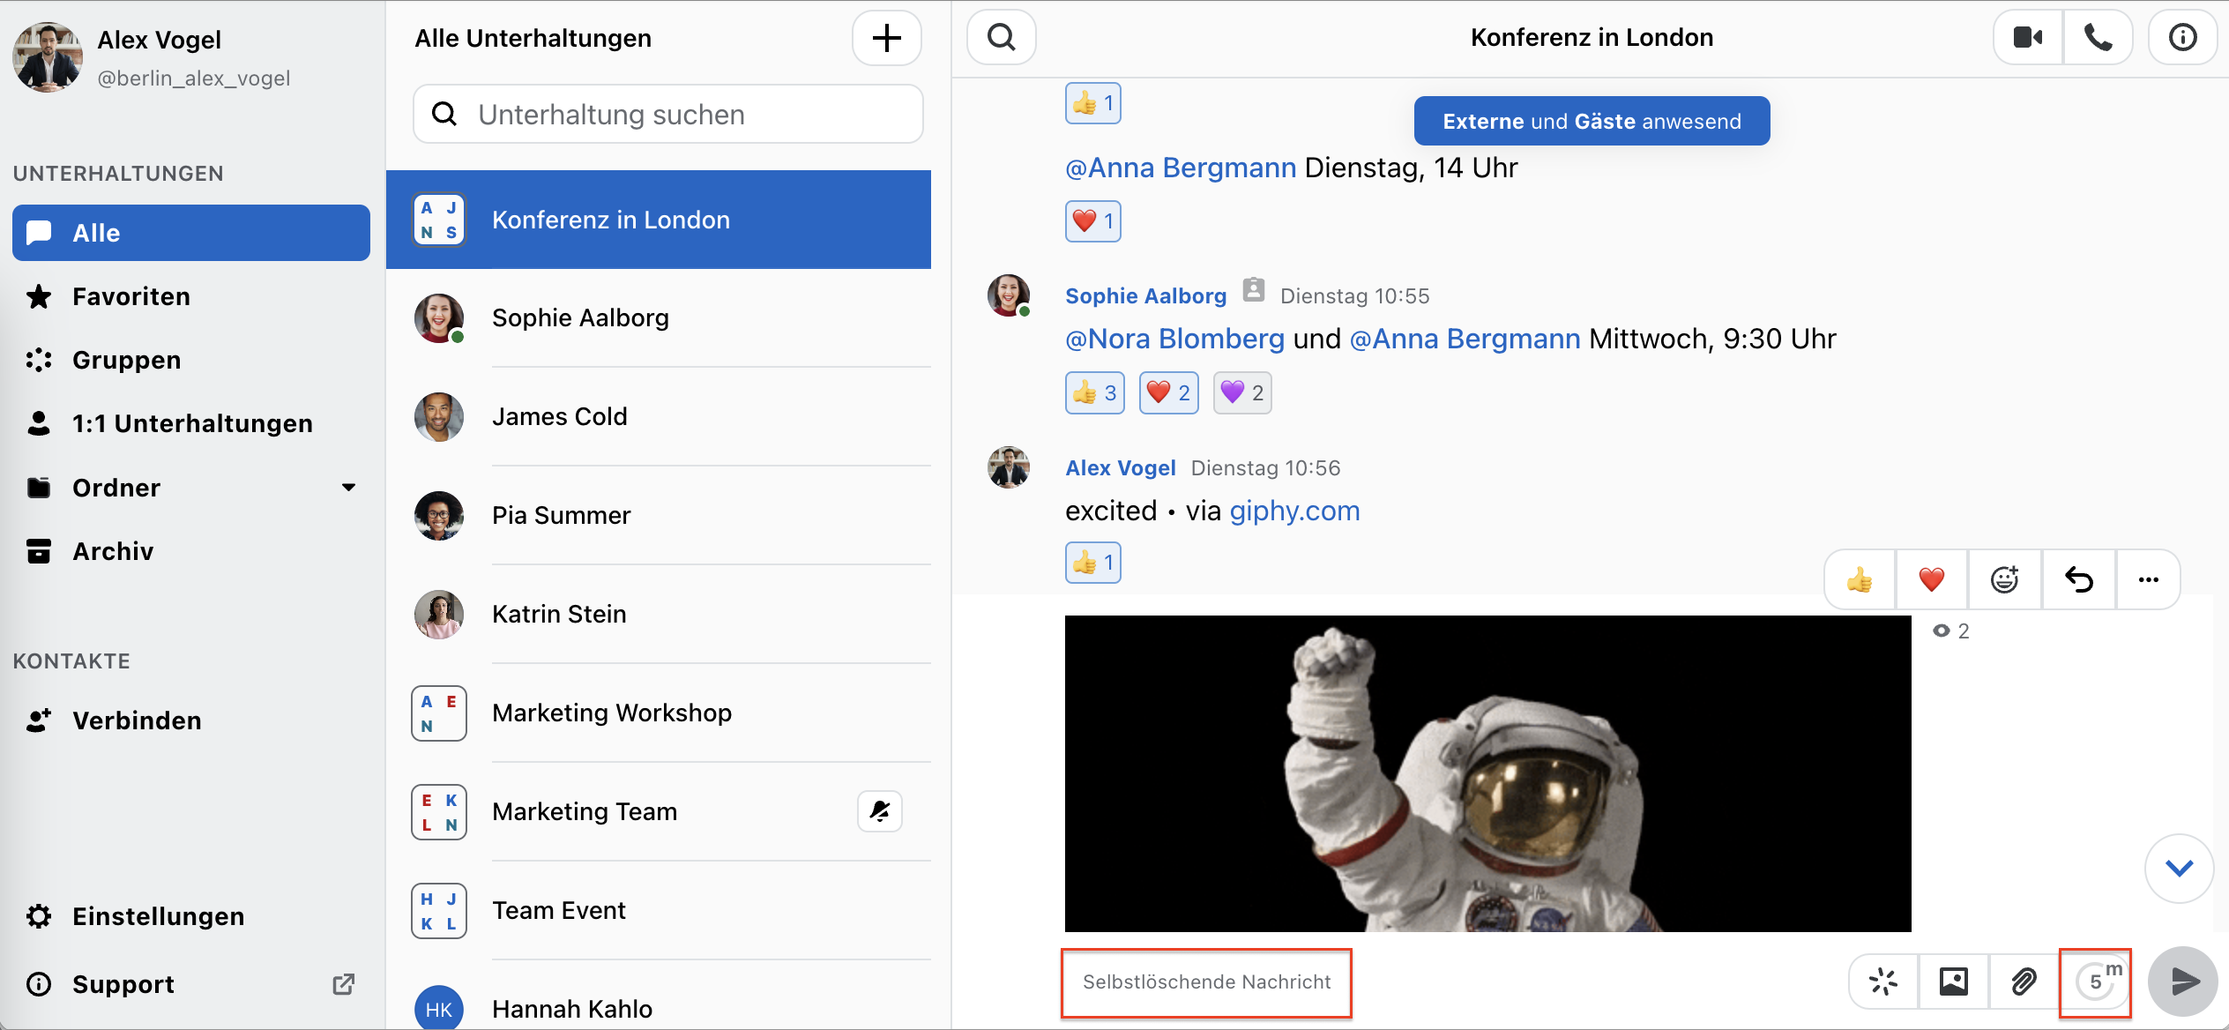The width and height of the screenshot is (2229, 1030).
Task: Open emoji reaction picker
Action: click(x=2004, y=579)
